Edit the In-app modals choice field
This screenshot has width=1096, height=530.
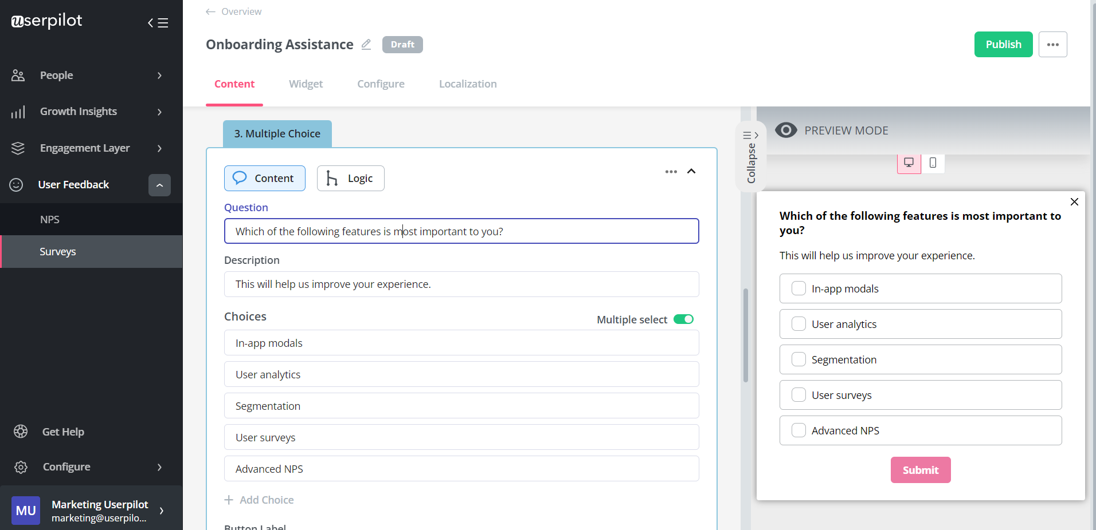point(461,343)
